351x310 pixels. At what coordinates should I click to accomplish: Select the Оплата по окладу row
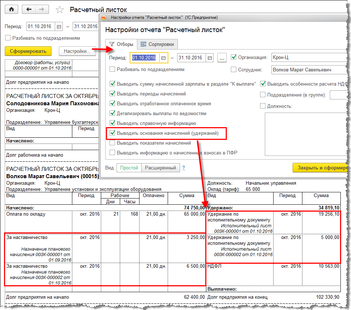tap(105, 221)
